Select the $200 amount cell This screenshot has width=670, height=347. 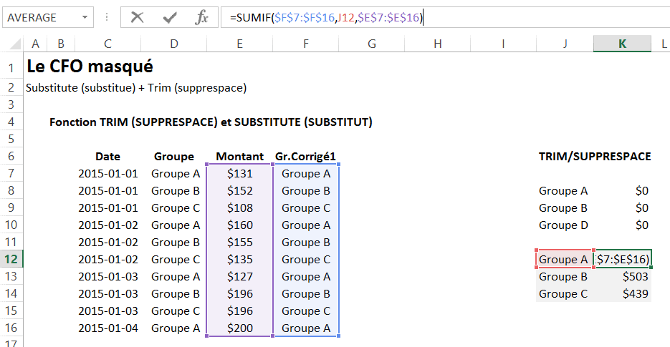(239, 328)
